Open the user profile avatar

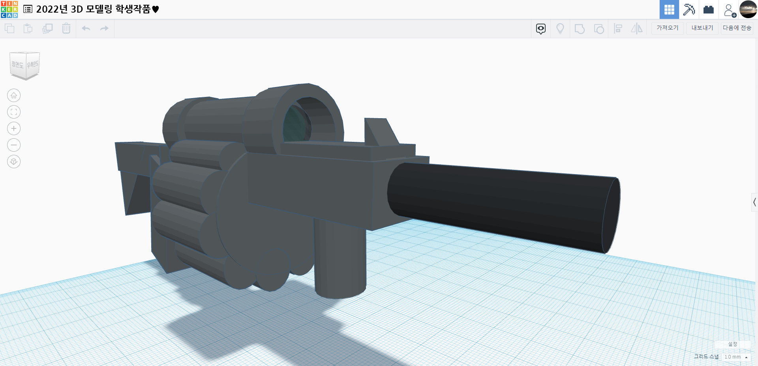(748, 9)
